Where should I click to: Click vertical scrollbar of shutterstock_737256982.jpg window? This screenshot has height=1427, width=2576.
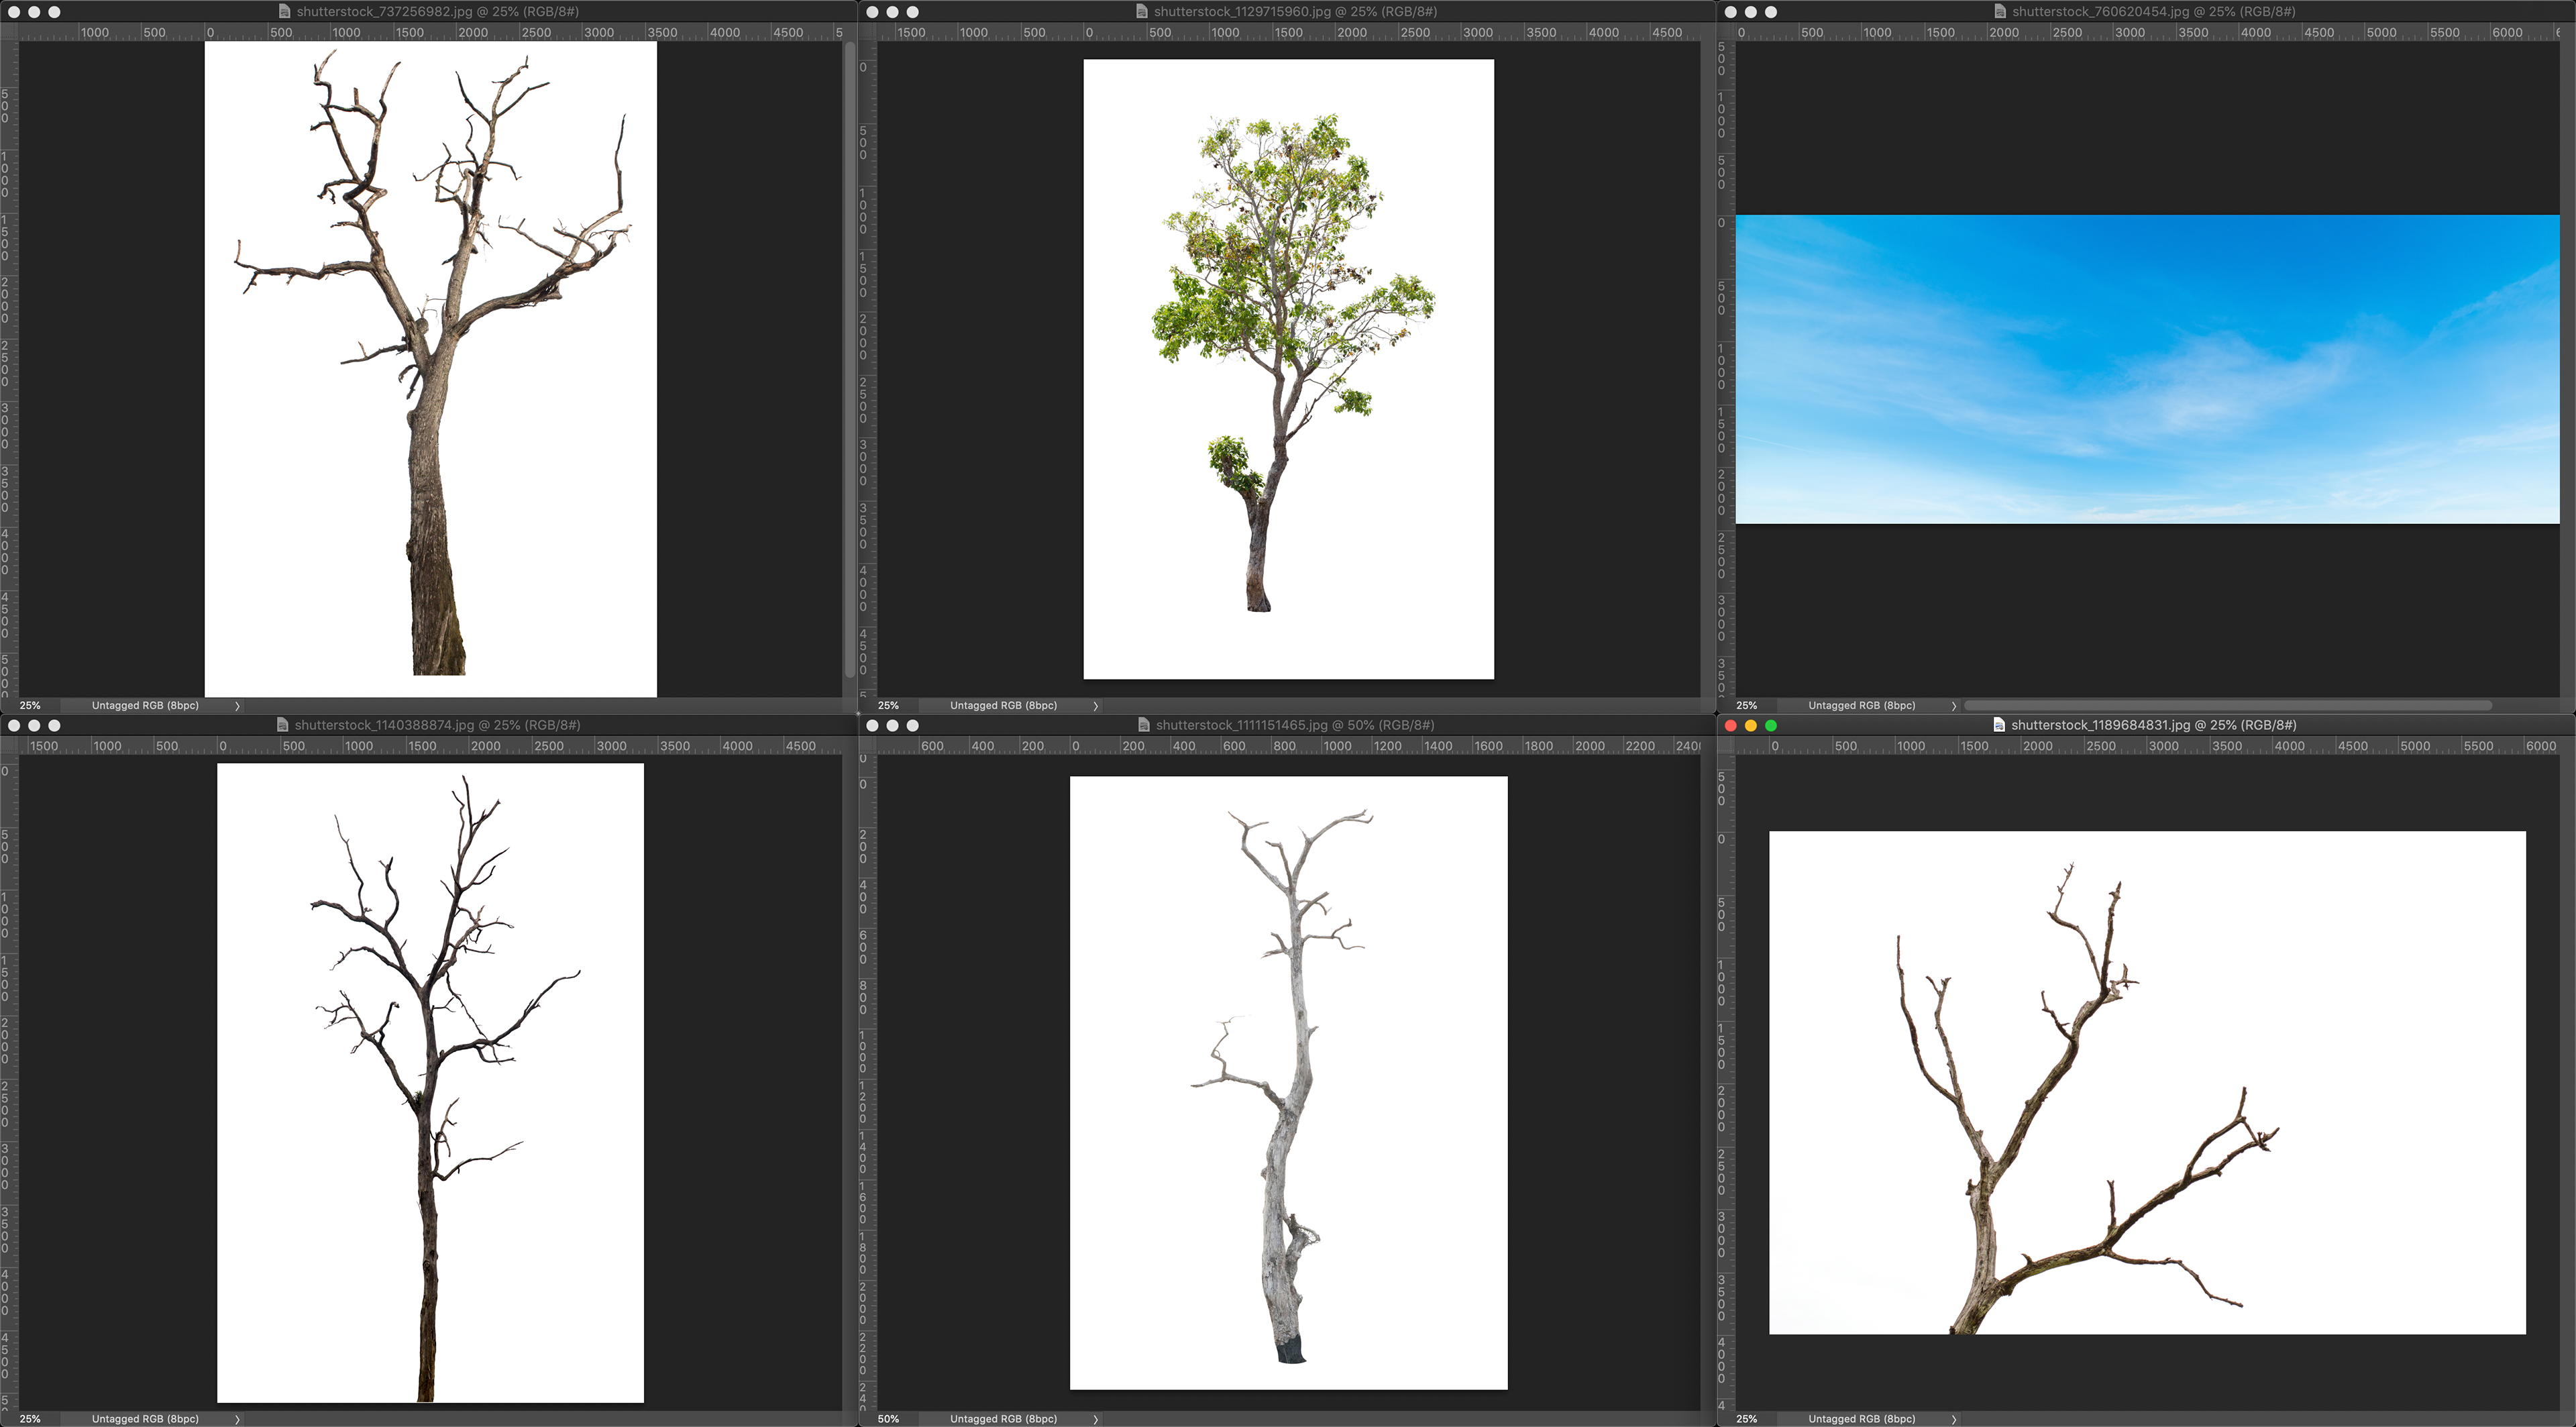(850, 360)
